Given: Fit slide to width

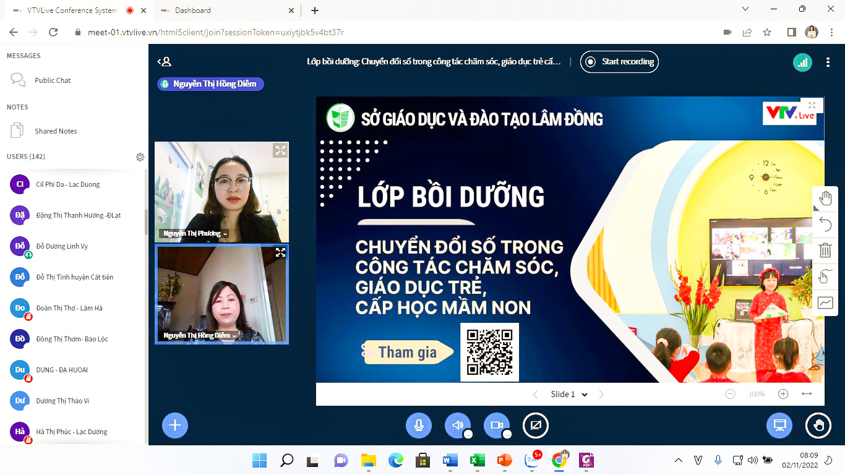Looking at the screenshot, I should (x=807, y=394).
